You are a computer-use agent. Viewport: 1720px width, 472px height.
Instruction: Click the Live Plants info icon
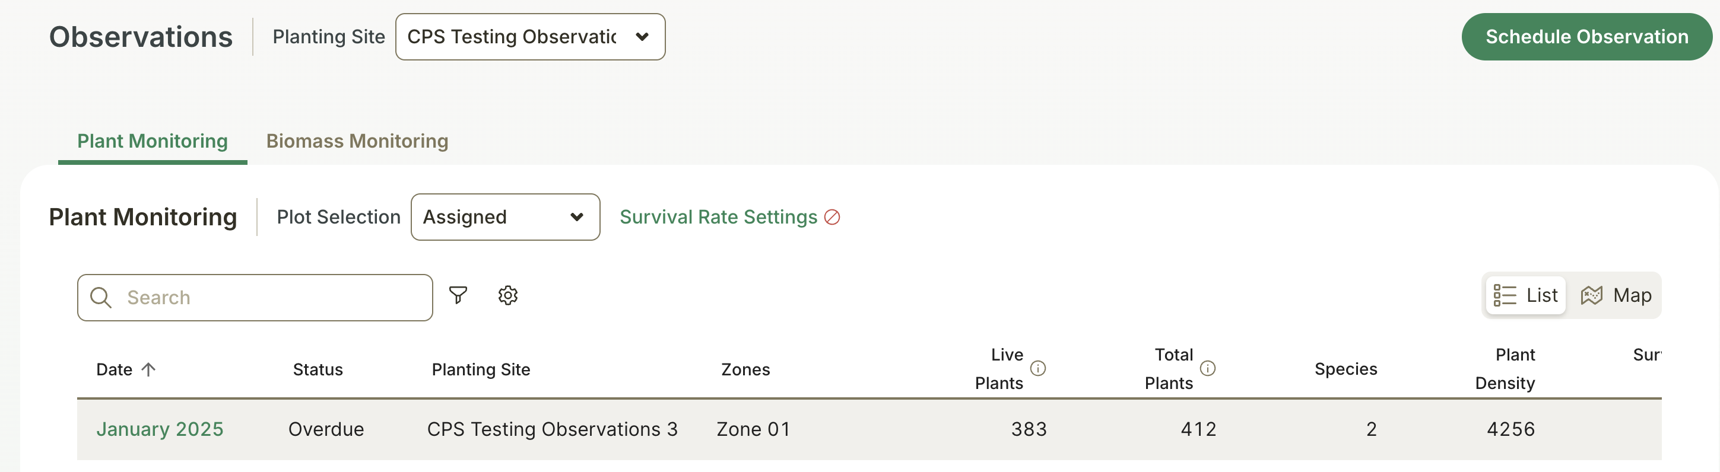1037,368
